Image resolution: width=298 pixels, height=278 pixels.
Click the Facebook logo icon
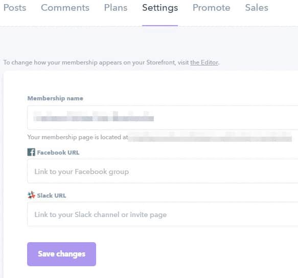click(x=31, y=152)
